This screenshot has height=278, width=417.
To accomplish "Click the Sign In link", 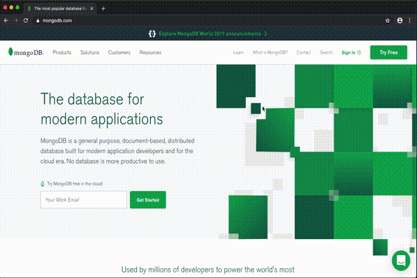I will coord(351,52).
